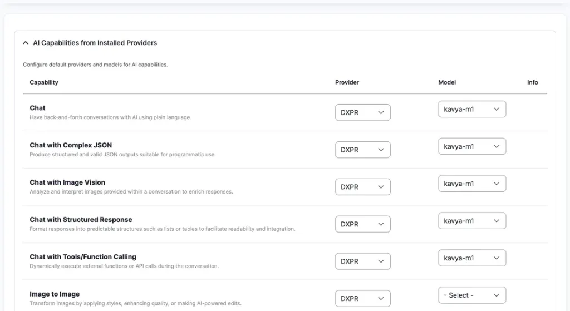Open Provider dropdown for Chat with Tools/Function Calling

[363, 261]
